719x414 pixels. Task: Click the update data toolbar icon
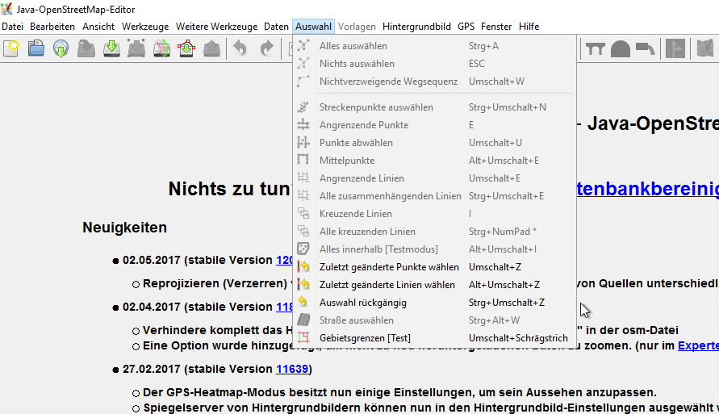click(161, 48)
